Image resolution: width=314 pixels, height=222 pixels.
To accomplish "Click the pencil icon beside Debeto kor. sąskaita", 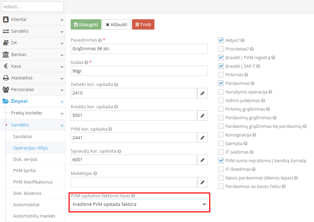I will (202, 93).
